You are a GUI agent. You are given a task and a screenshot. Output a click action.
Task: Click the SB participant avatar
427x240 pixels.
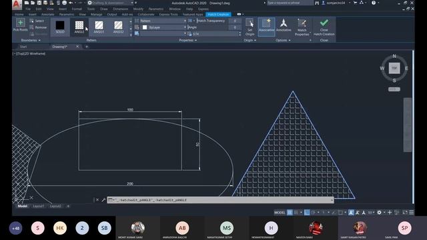click(104, 228)
